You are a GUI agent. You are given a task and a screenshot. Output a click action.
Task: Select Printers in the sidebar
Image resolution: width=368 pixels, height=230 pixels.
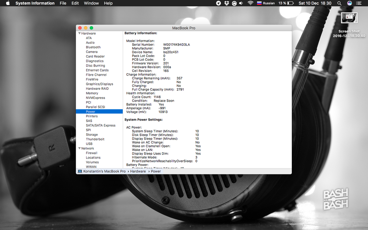92,116
